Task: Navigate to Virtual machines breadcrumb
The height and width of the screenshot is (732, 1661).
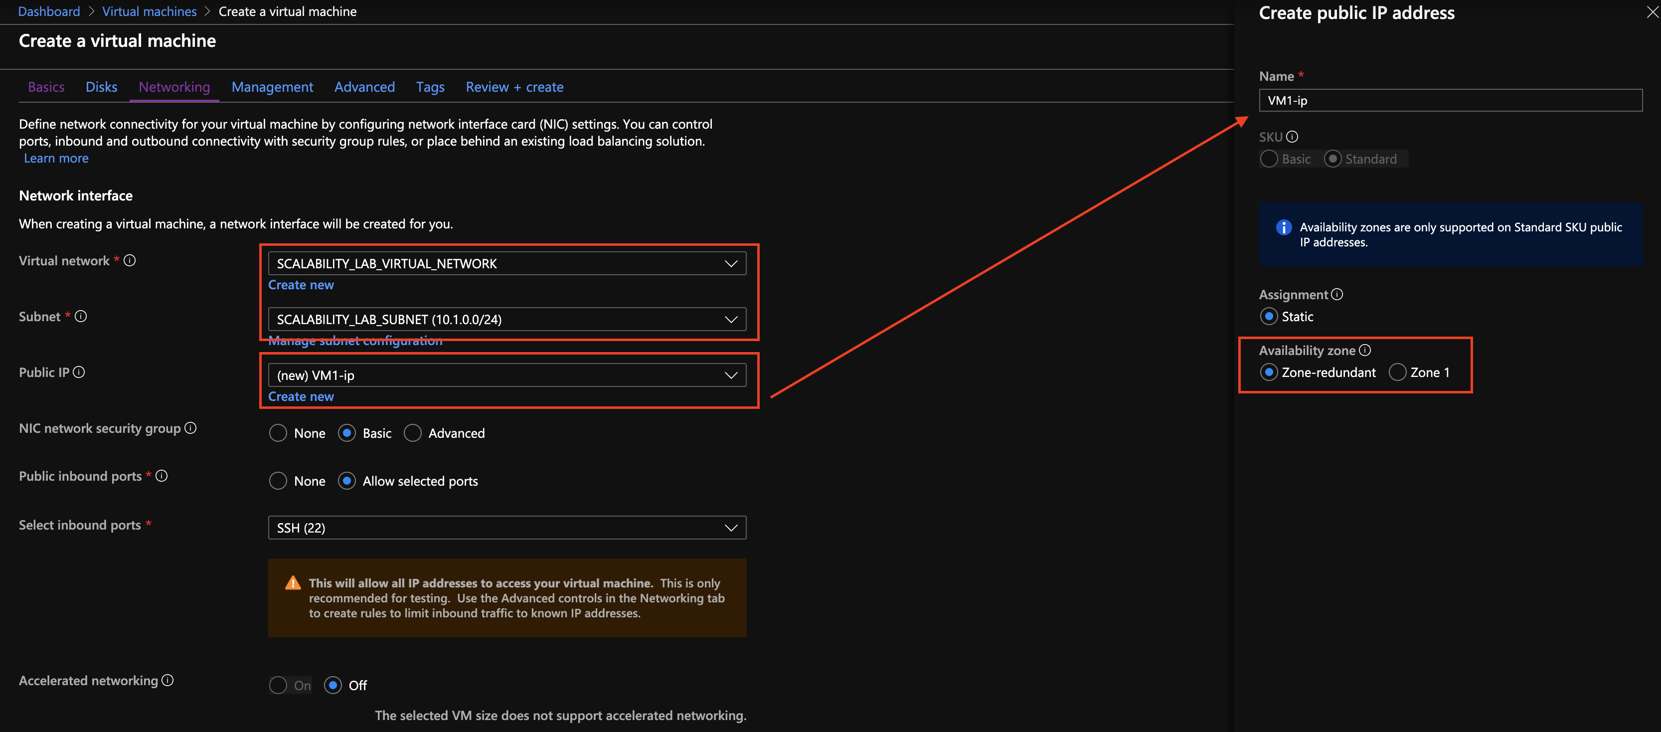Action: 149,11
